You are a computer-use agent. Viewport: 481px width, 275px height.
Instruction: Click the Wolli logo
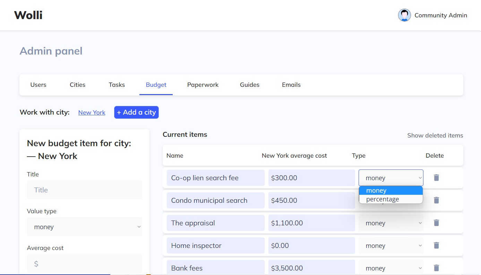tap(28, 15)
